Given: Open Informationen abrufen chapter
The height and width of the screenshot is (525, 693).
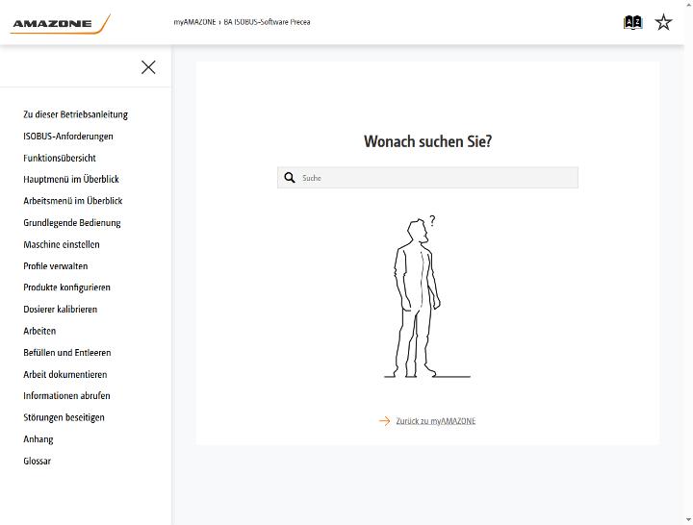Looking at the screenshot, I should (x=66, y=395).
